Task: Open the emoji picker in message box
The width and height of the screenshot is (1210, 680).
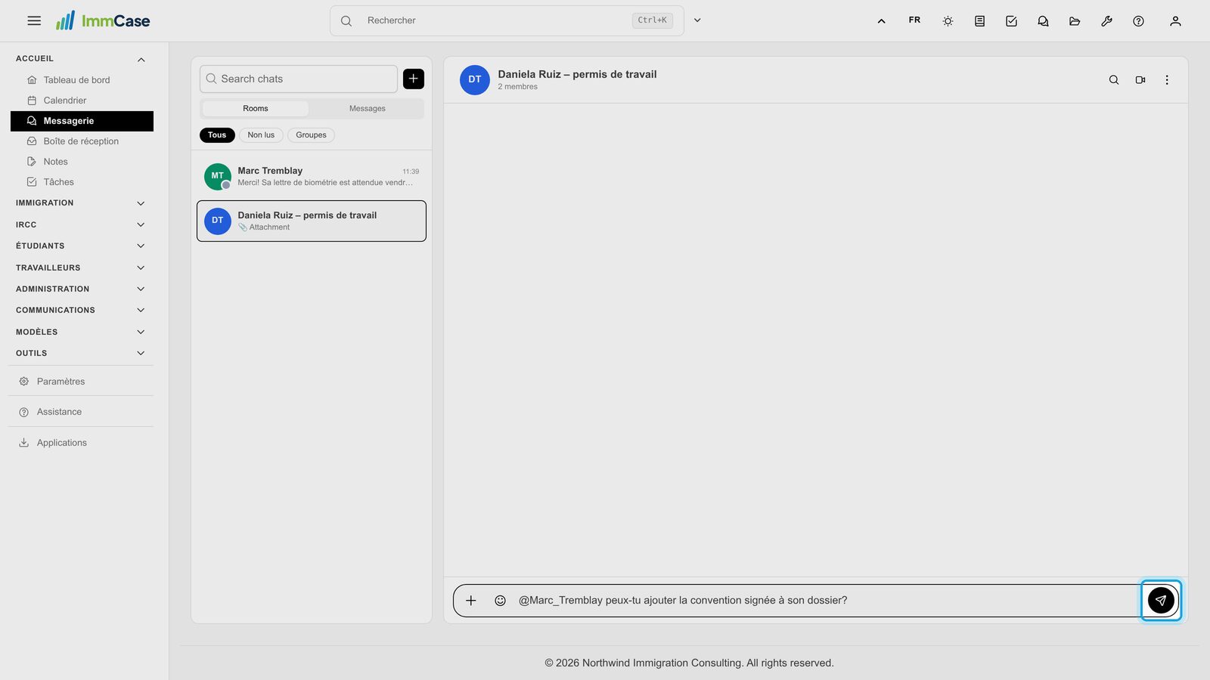Action: coord(500,601)
